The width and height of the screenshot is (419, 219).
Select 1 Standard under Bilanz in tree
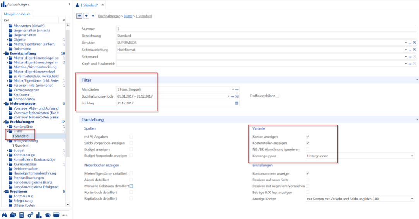[x=20, y=136]
